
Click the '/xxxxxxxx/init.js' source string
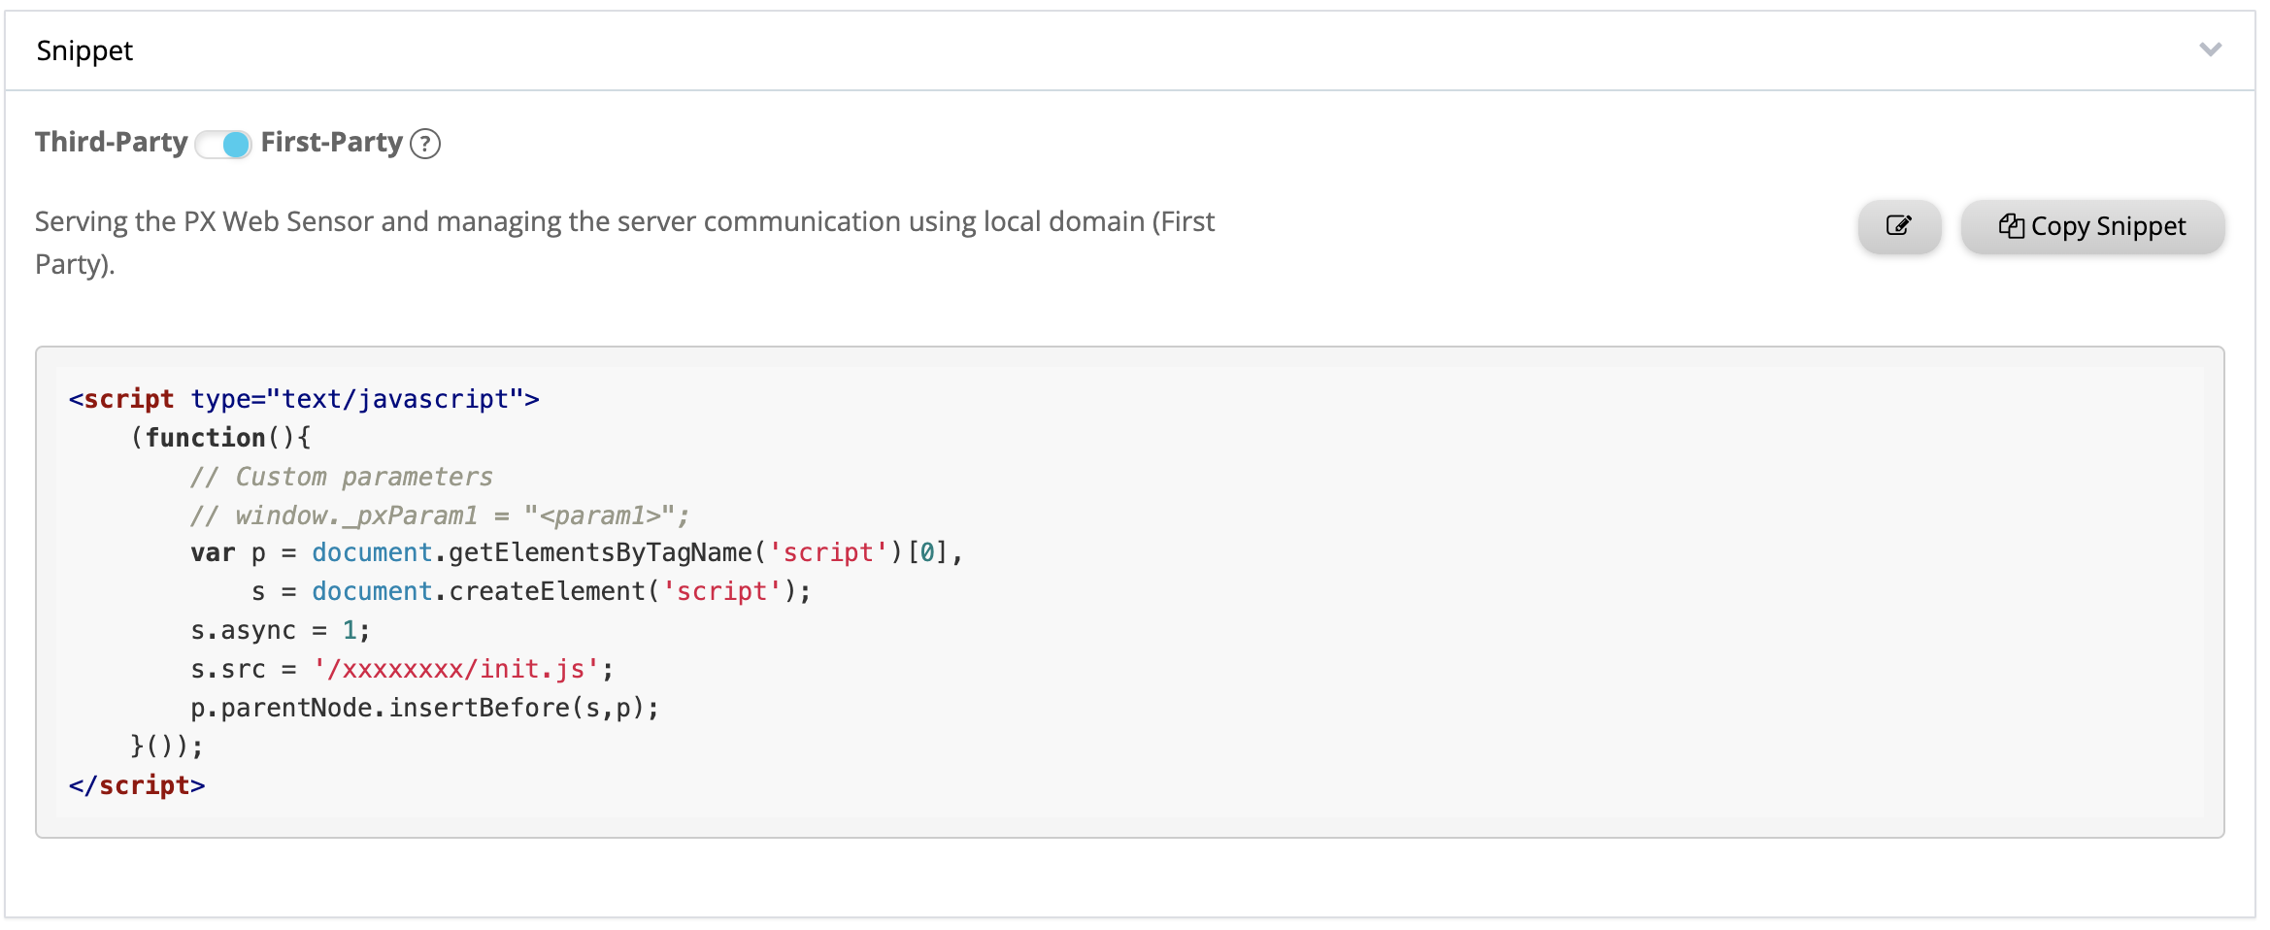tap(456, 670)
